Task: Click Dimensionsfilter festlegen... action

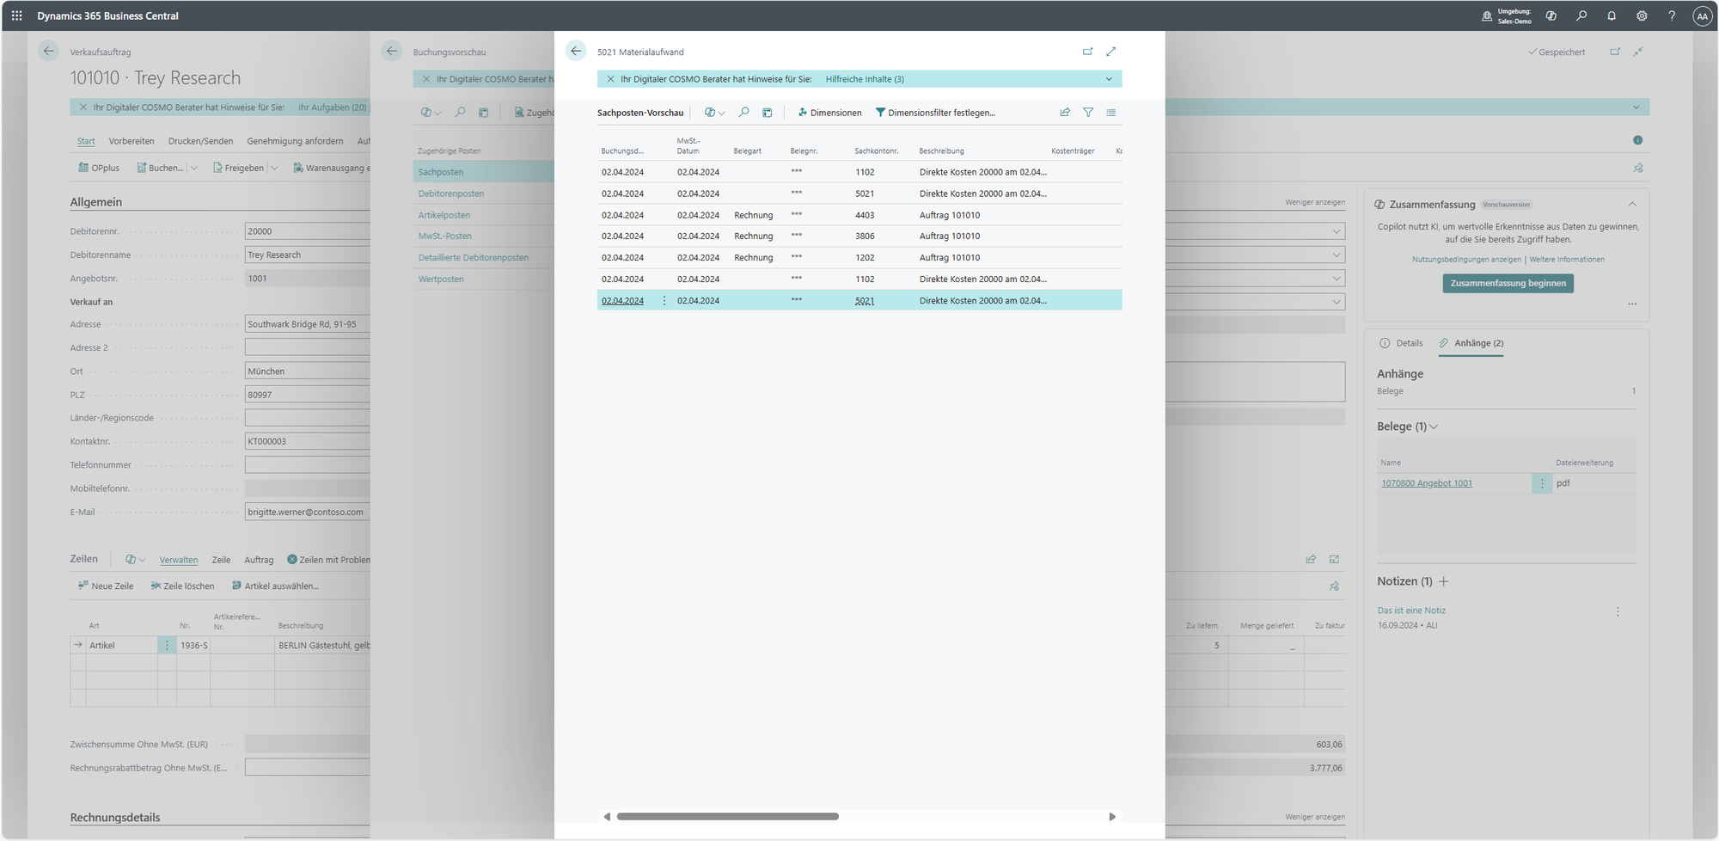Action: (935, 113)
